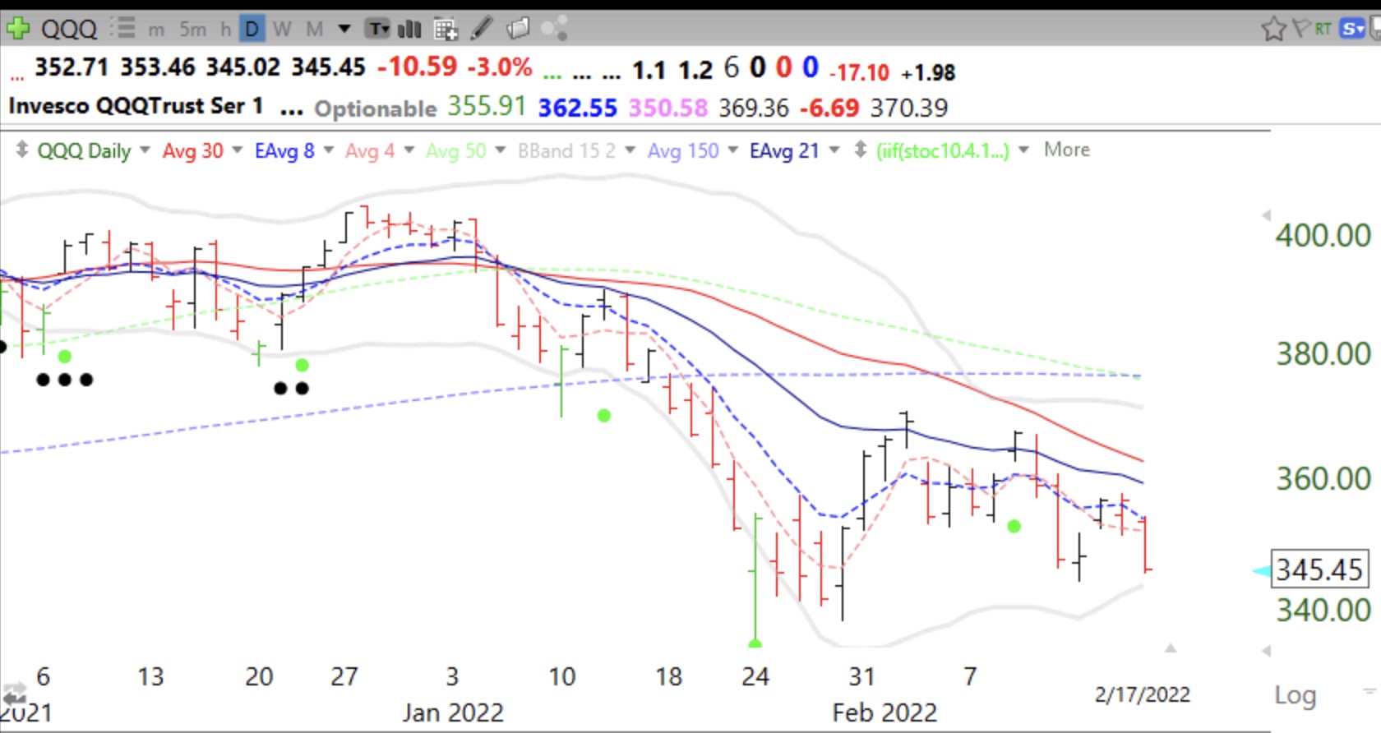
Task: Expand the QQQ Daily dropdown
Action: point(145,150)
